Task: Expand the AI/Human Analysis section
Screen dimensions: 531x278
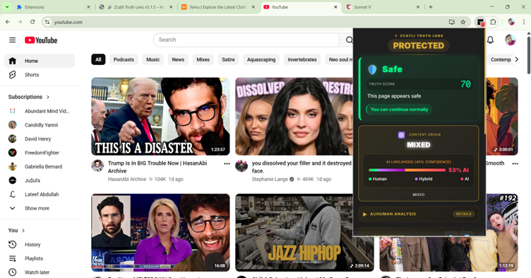Action: 418,214
